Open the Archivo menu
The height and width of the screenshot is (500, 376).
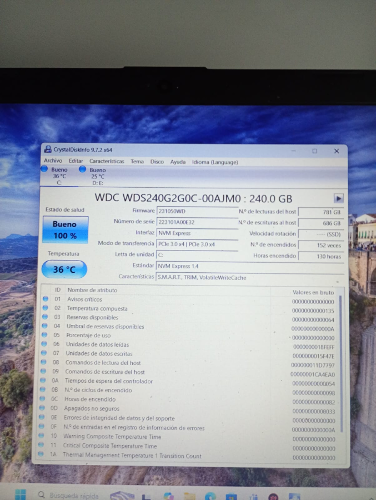click(x=53, y=162)
